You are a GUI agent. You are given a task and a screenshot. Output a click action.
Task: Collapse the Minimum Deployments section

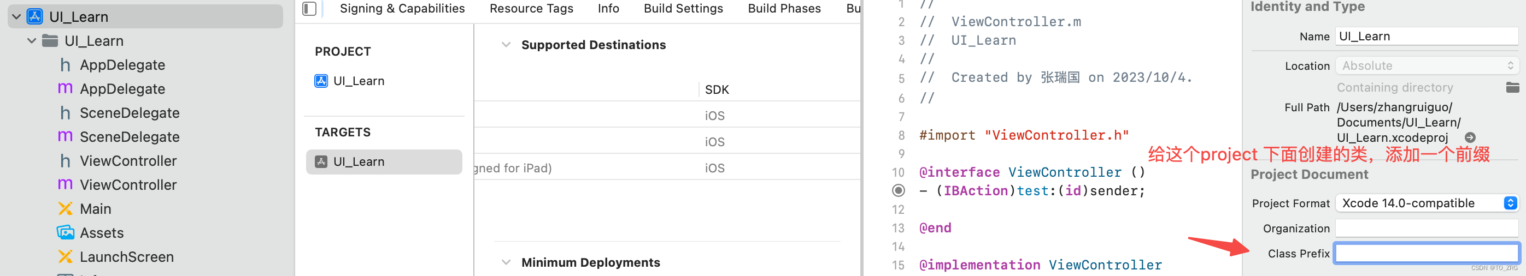(x=506, y=262)
